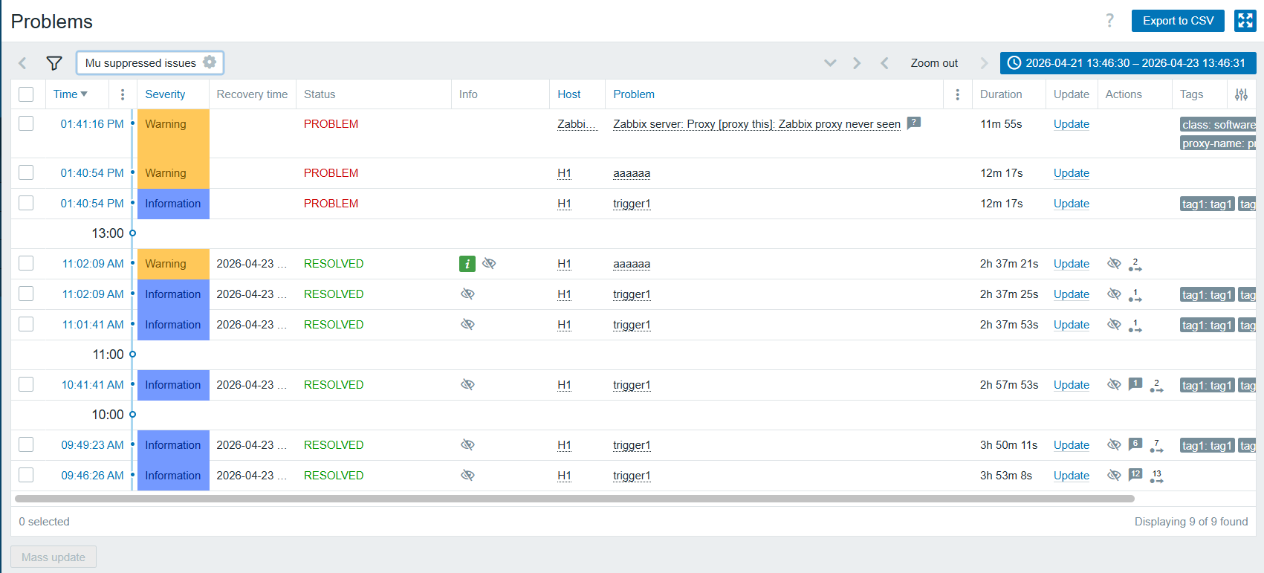1264x573 pixels.
Task: Click gear icon on Mu suppressed issues tab
Action: click(x=210, y=62)
